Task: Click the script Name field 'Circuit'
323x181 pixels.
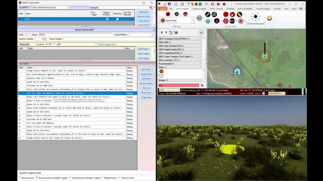Action: 75,35
